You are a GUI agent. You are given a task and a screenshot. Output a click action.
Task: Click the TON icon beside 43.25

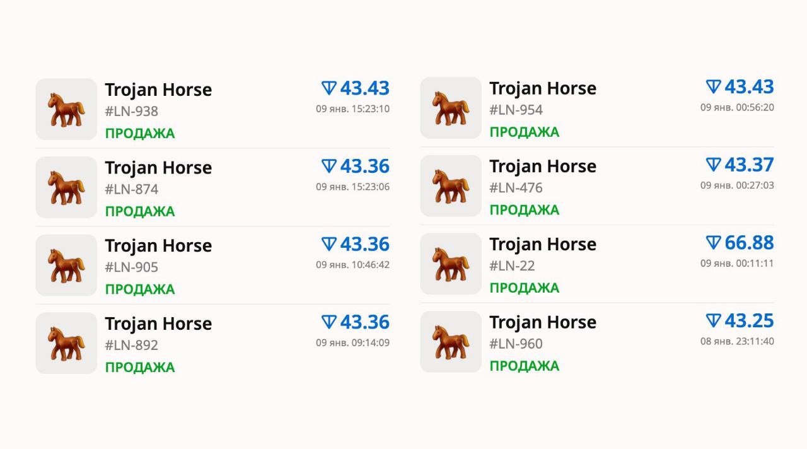tap(713, 321)
